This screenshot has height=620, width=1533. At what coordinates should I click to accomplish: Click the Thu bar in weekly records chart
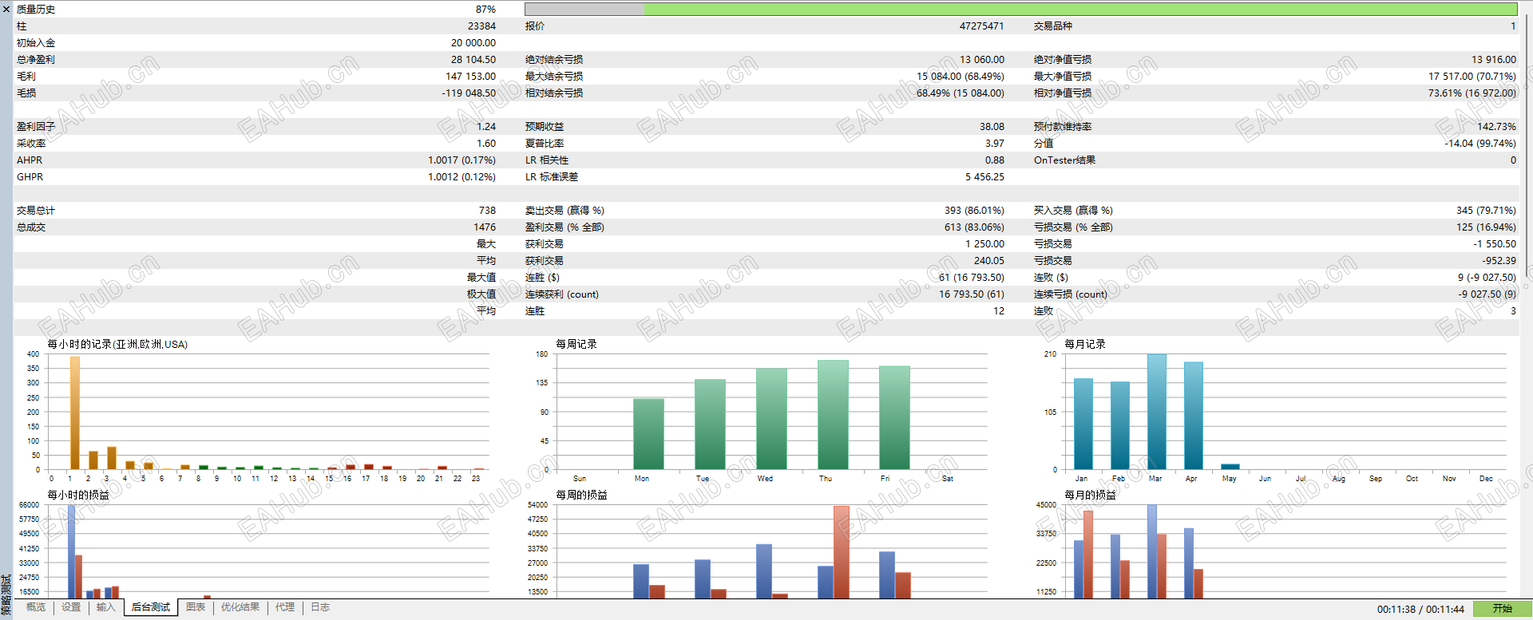[833, 415]
